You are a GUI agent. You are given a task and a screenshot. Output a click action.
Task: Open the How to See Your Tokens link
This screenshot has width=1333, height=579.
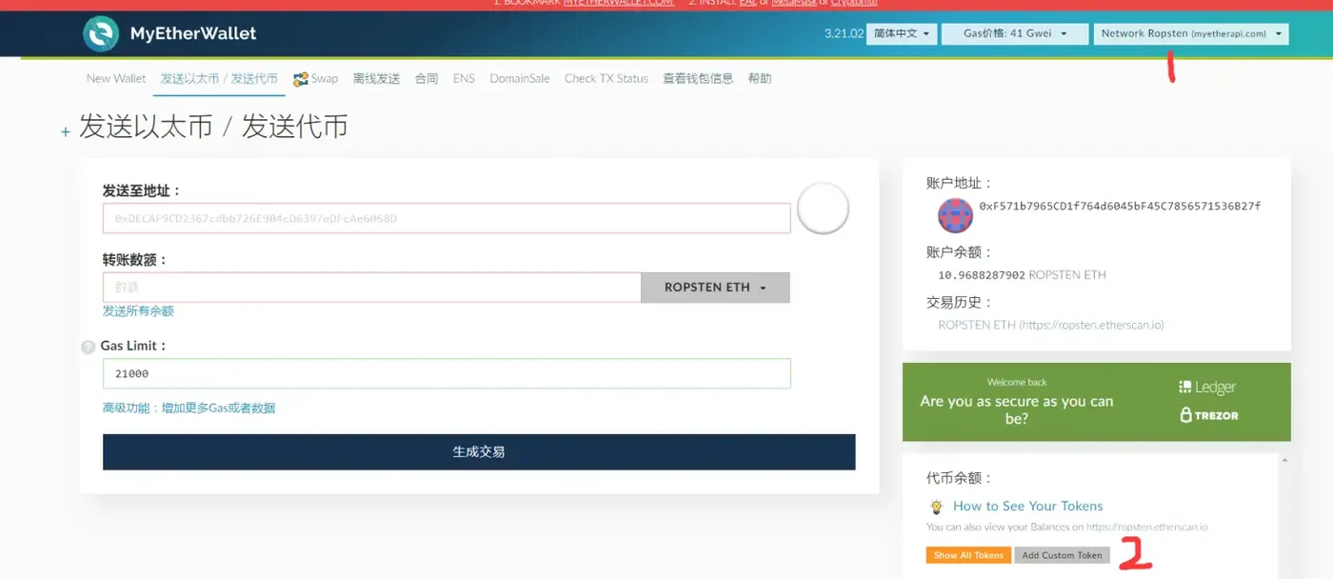1028,506
